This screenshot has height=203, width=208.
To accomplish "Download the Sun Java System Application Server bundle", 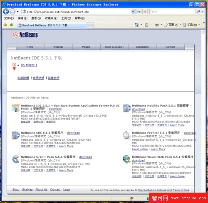I will [x=55, y=109].
